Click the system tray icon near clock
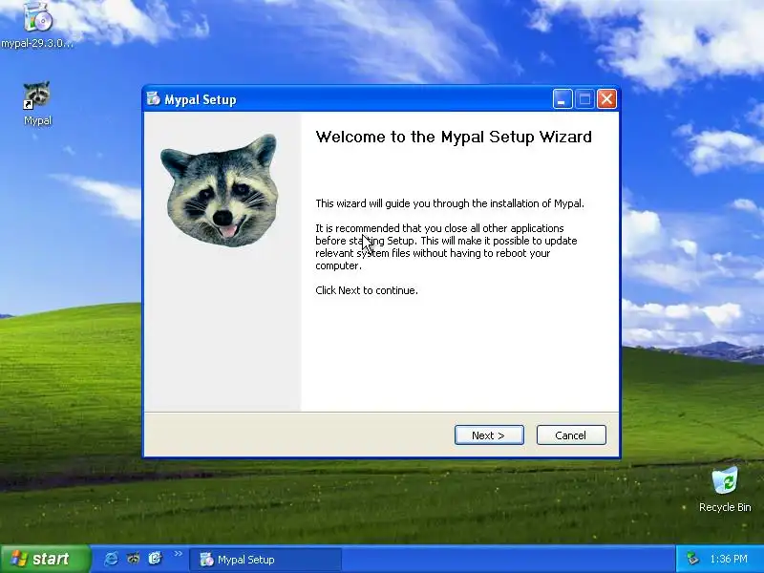 [692, 559]
